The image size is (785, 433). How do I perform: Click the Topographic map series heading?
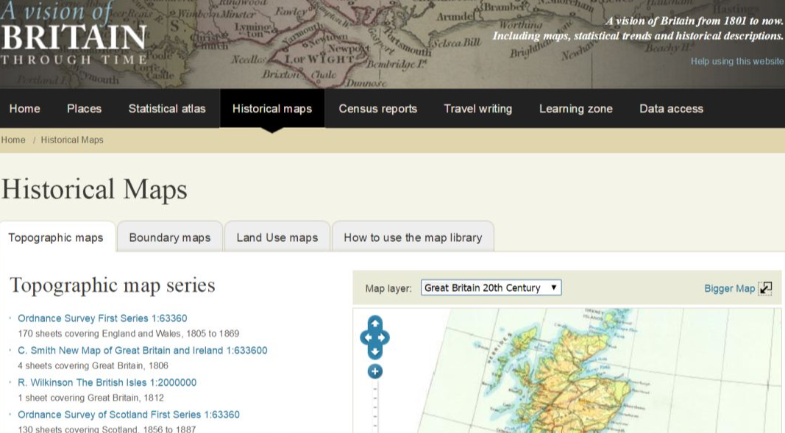pos(112,285)
